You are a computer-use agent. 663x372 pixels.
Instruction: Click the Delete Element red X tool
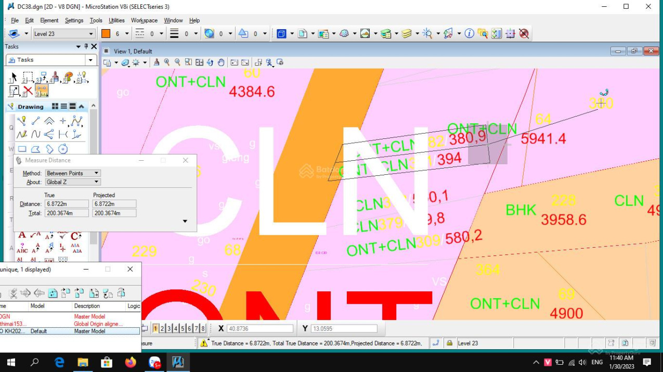[x=28, y=91]
